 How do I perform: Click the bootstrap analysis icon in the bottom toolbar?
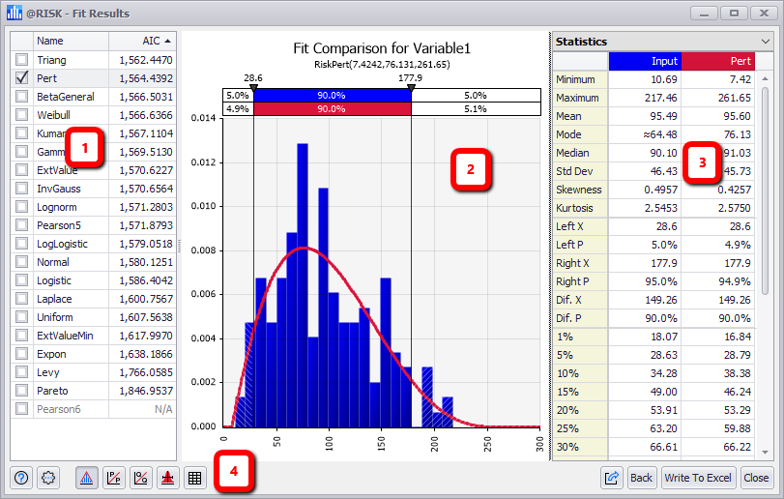pos(167,477)
